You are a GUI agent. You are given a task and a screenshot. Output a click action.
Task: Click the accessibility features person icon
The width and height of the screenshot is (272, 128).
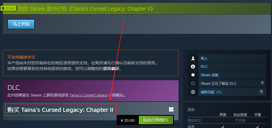193,92
